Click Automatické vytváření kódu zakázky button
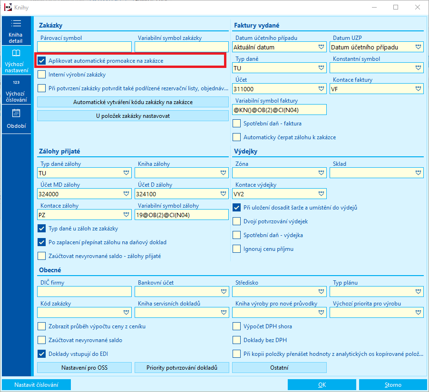This screenshot has height=392, width=429. click(x=133, y=102)
